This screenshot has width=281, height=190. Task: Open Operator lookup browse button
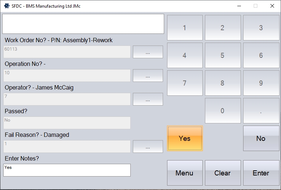pos(148,99)
